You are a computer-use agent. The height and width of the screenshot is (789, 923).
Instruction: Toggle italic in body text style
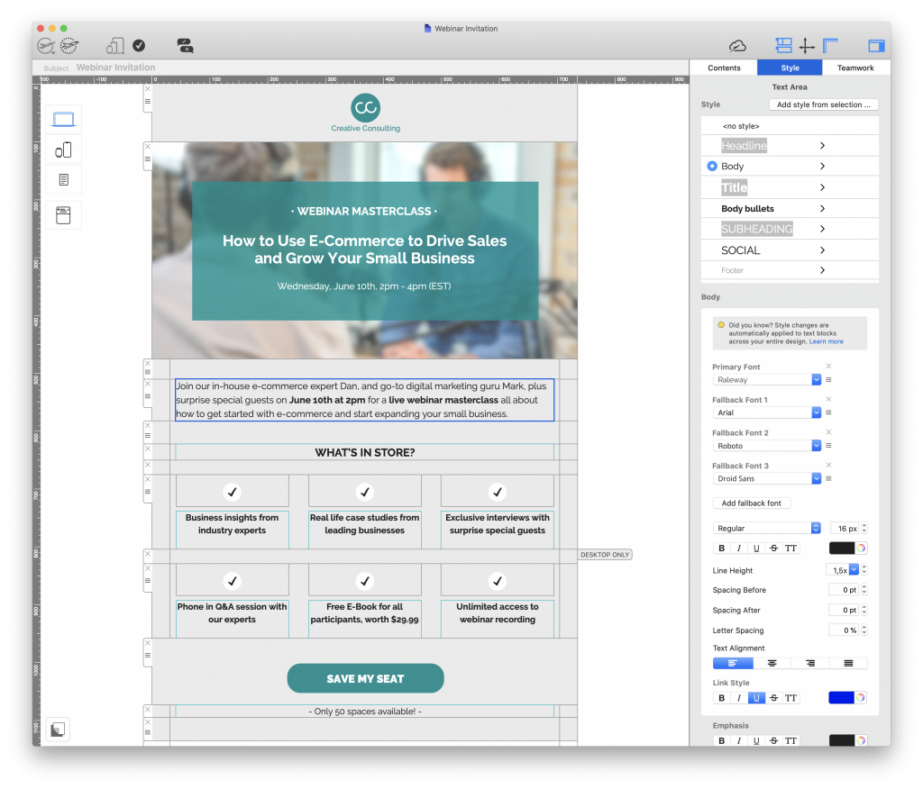point(739,548)
